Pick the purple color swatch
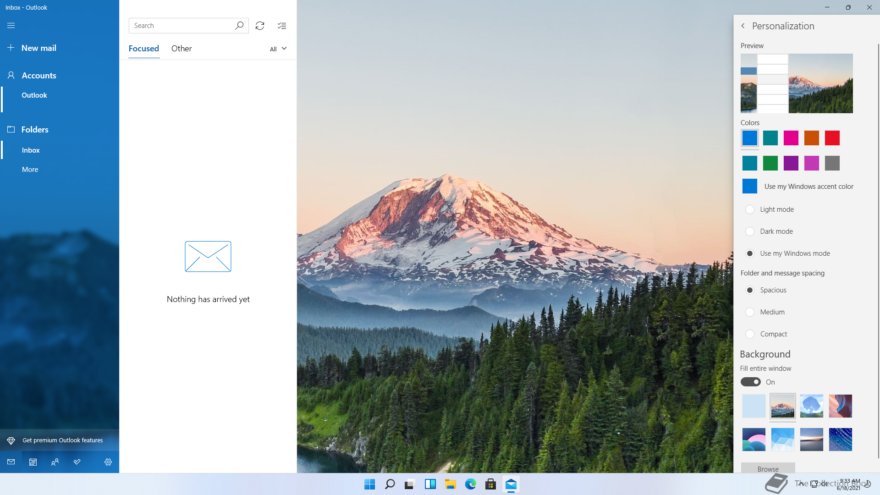This screenshot has width=880, height=495. tap(791, 163)
